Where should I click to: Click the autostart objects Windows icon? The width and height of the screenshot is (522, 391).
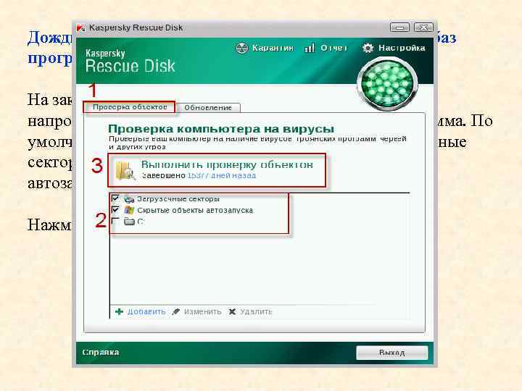coord(129,210)
